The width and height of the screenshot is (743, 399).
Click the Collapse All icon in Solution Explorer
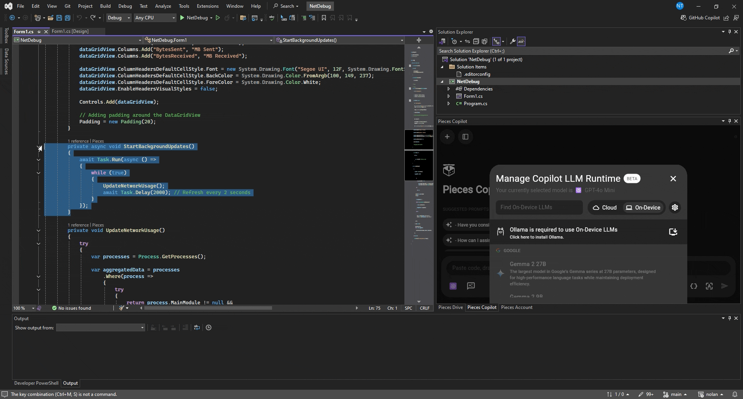[476, 41]
